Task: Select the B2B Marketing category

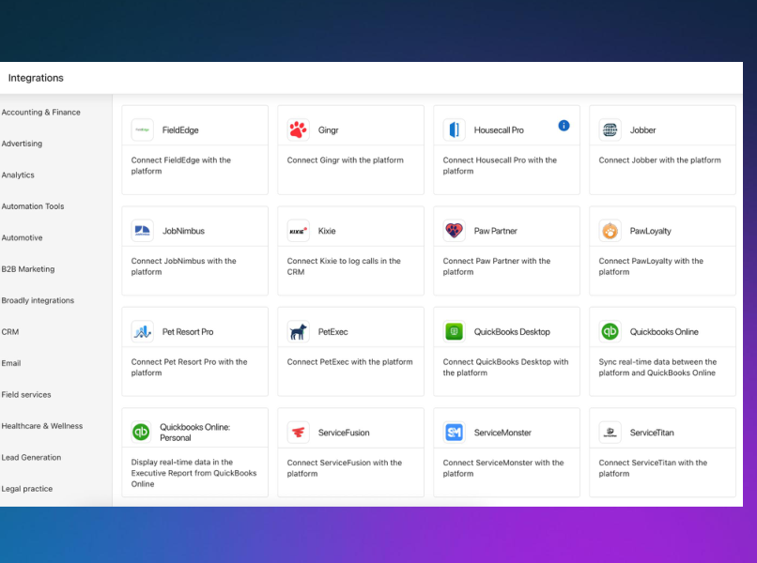Action: tap(28, 269)
